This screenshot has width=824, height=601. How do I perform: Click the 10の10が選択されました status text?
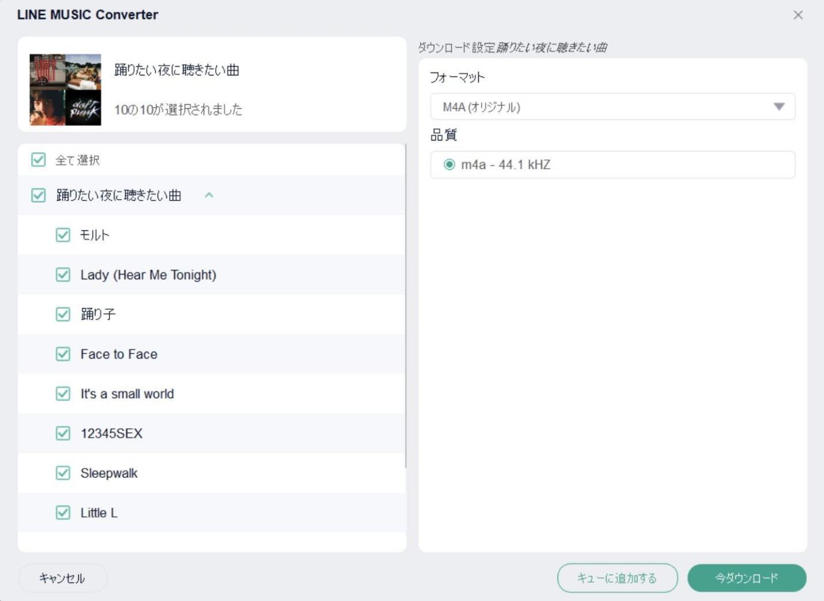(178, 109)
